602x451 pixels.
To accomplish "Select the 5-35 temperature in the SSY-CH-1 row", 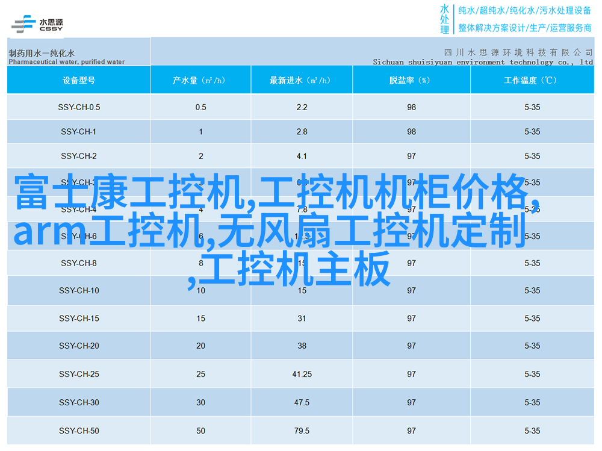I will tap(532, 132).
